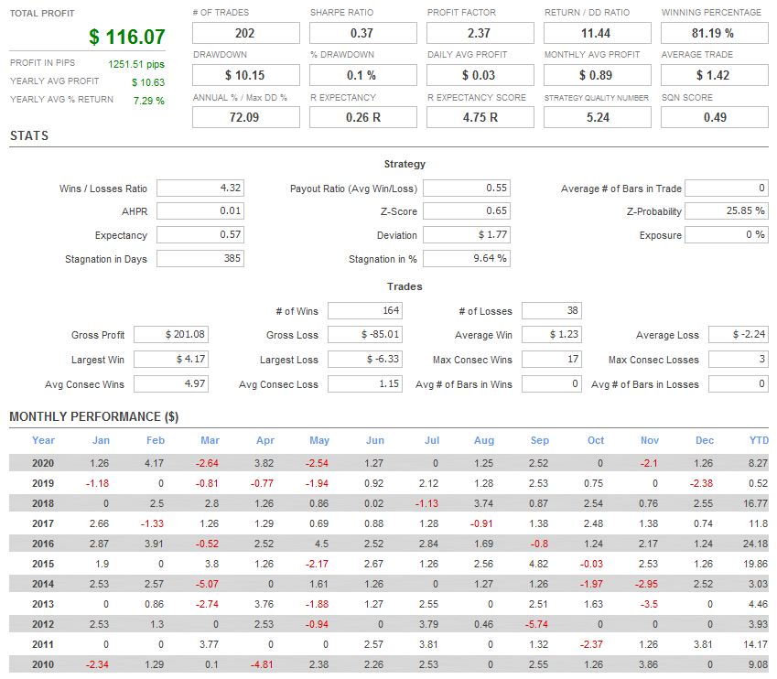Click the Monthly Performance ($) heading
This screenshot has width=777, height=679.
(x=94, y=416)
